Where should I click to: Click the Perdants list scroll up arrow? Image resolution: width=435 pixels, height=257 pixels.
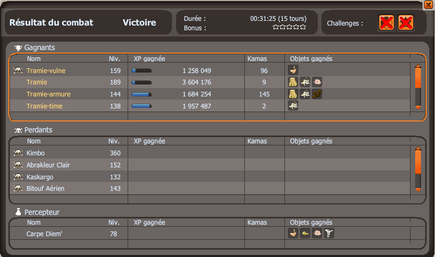tap(418, 149)
